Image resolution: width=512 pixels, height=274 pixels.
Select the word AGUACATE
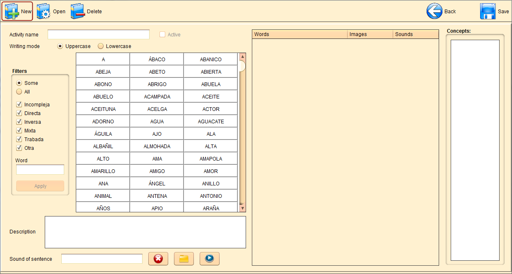(x=210, y=121)
